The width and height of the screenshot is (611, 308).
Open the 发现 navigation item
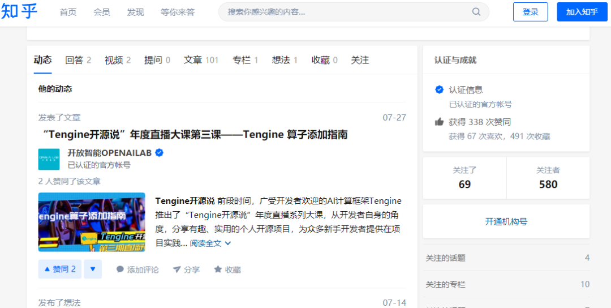tap(135, 12)
